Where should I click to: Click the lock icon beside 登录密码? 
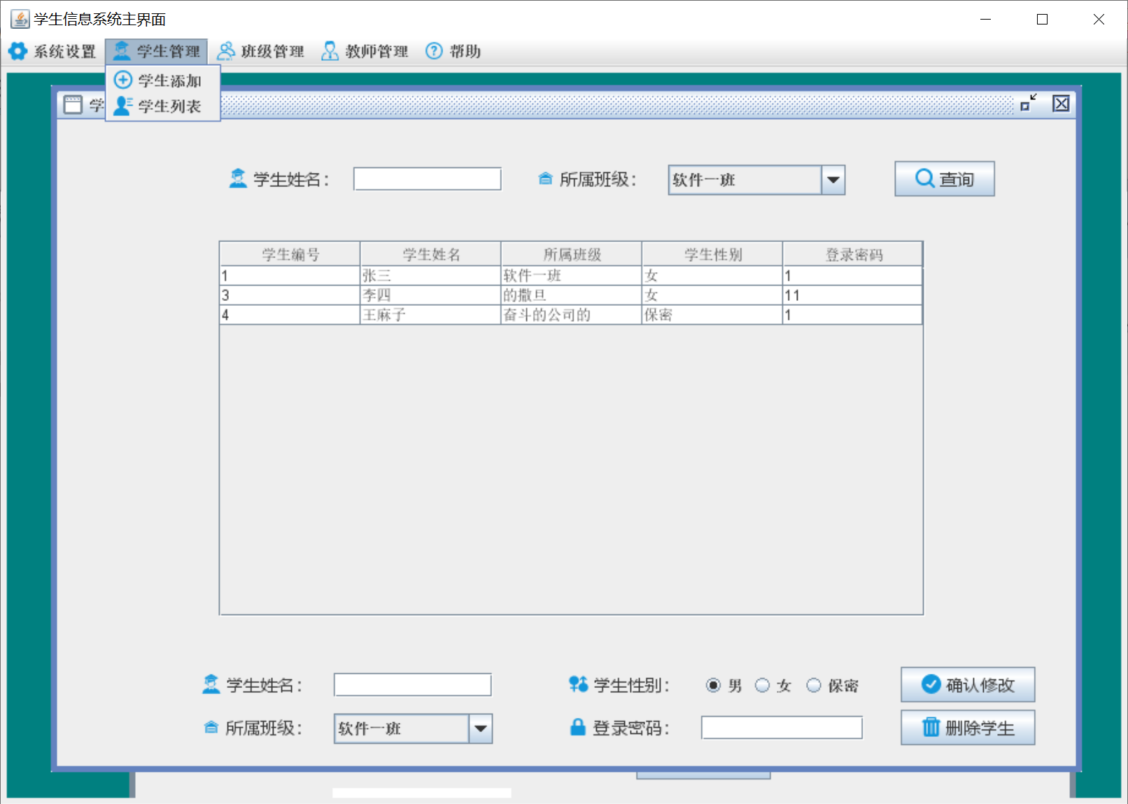577,727
